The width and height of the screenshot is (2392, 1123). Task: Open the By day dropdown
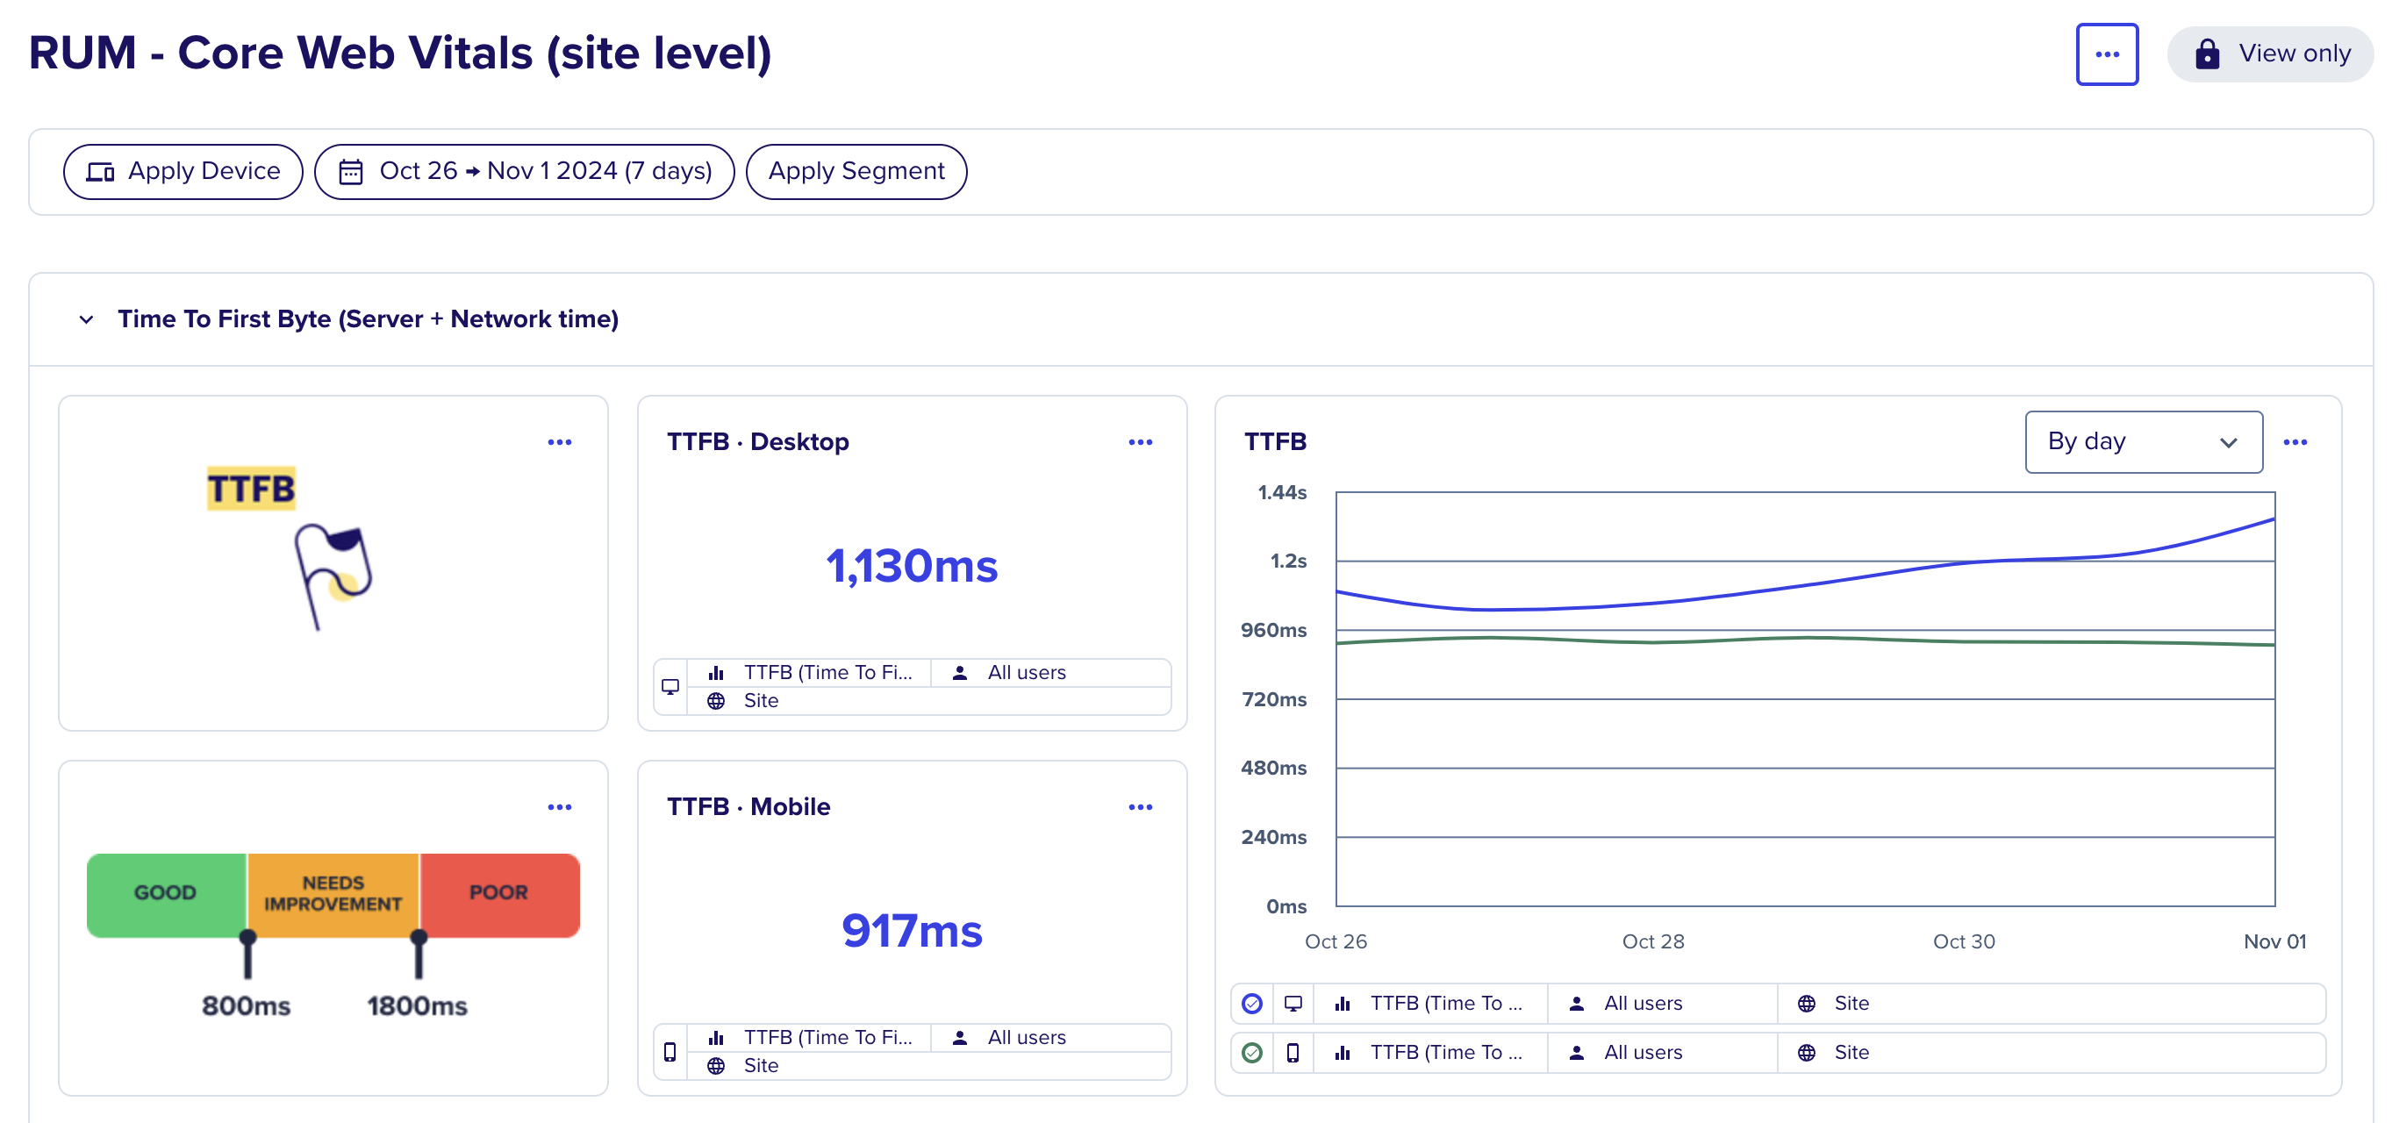click(x=2142, y=442)
